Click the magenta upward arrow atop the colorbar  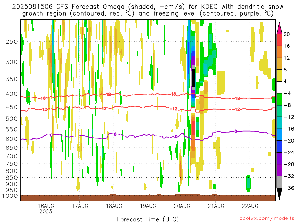(279, 29)
